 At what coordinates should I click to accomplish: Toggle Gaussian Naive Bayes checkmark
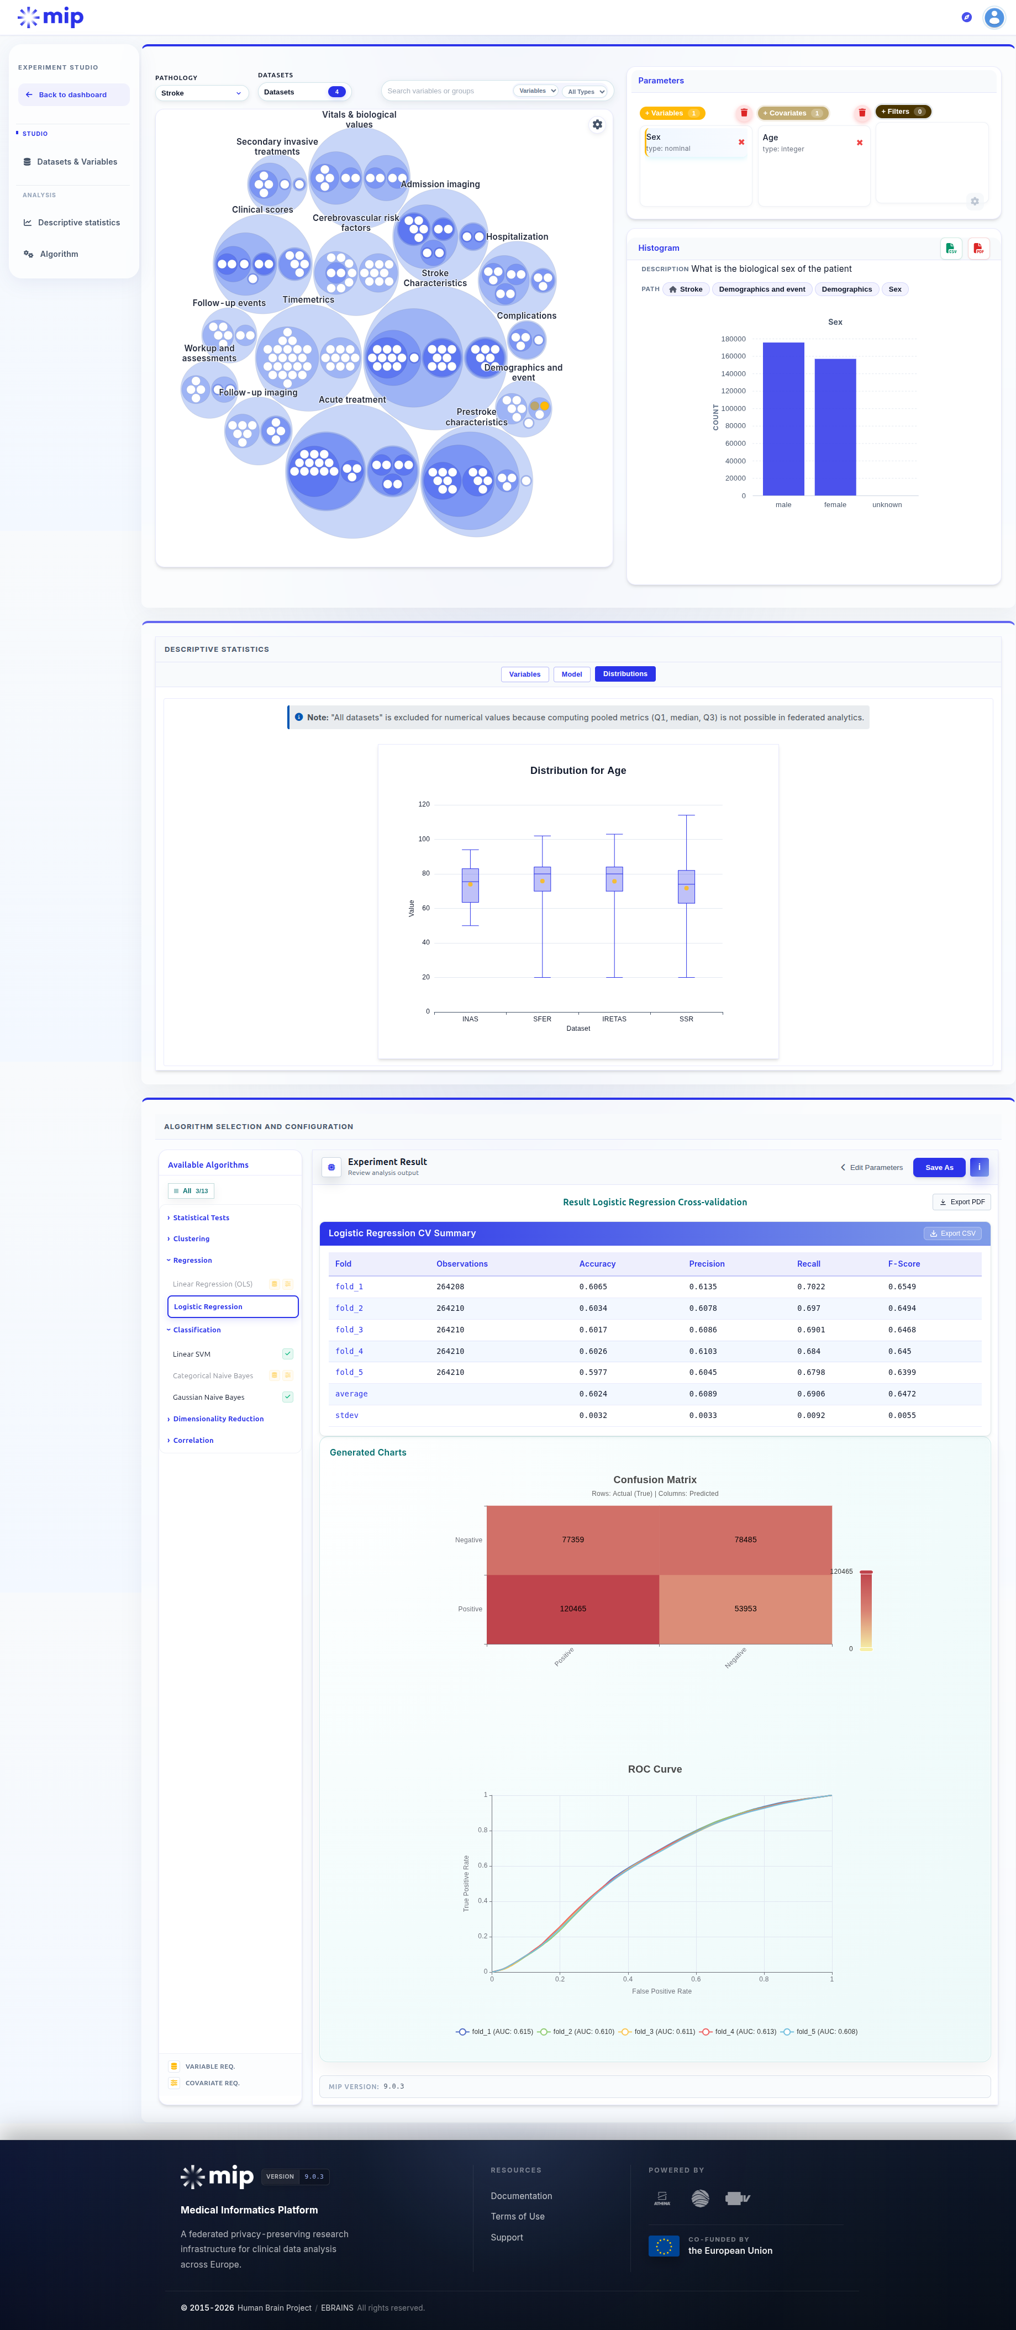click(x=288, y=1396)
